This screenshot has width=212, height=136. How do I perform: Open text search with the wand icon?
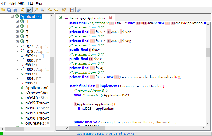(36, 10)
